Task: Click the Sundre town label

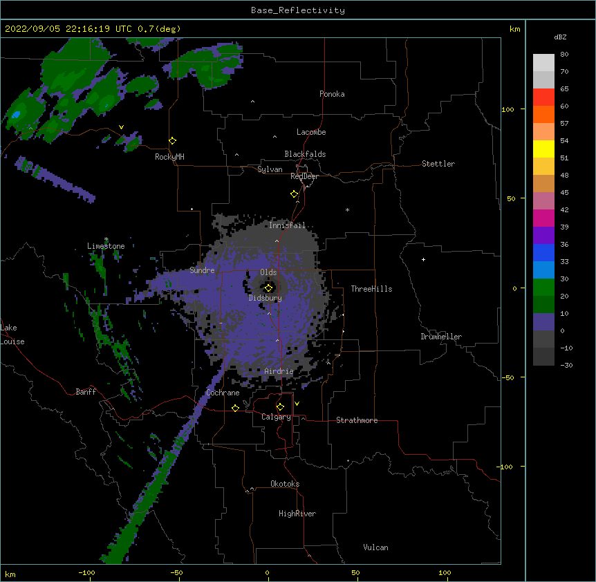Action: 202,270
